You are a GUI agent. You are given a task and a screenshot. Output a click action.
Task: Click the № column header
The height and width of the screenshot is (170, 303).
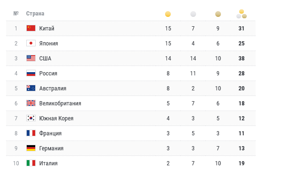(16, 14)
